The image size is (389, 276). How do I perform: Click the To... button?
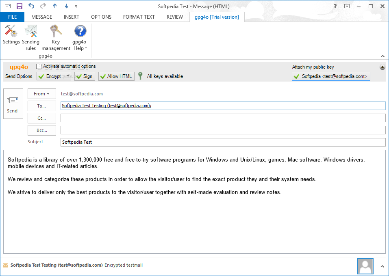[42, 106]
